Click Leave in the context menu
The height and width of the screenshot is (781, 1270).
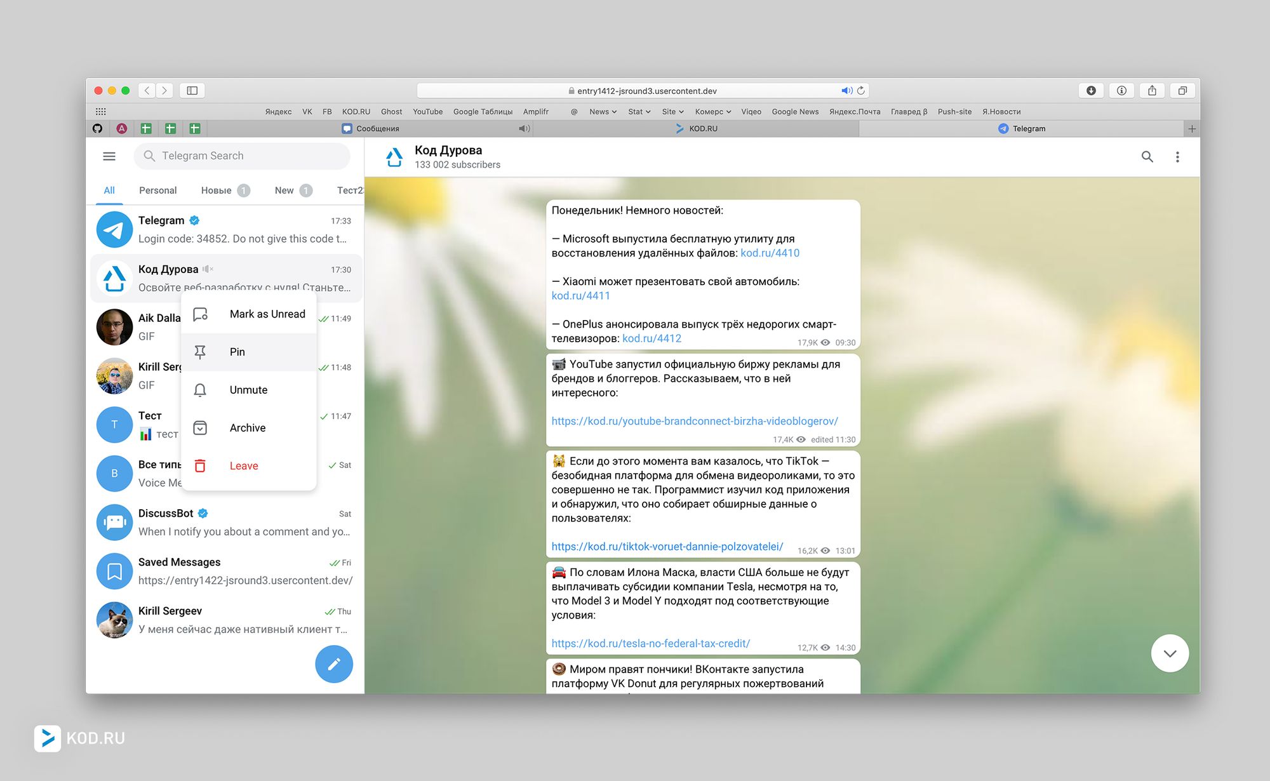click(244, 466)
